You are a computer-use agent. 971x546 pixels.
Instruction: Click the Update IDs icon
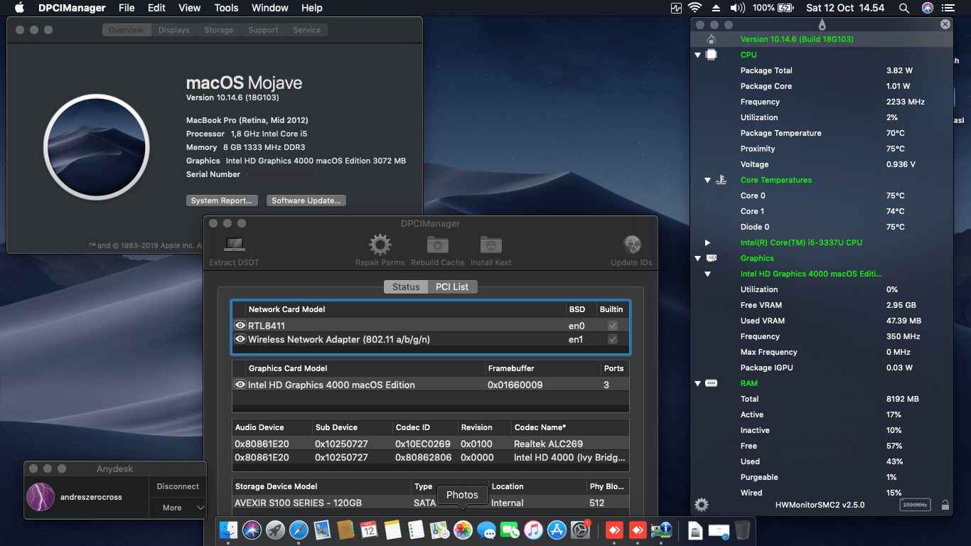[x=631, y=247]
